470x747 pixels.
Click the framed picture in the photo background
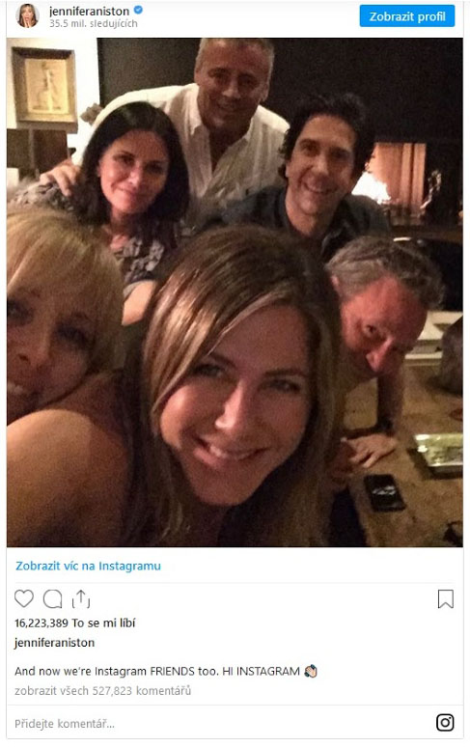[x=43, y=88]
